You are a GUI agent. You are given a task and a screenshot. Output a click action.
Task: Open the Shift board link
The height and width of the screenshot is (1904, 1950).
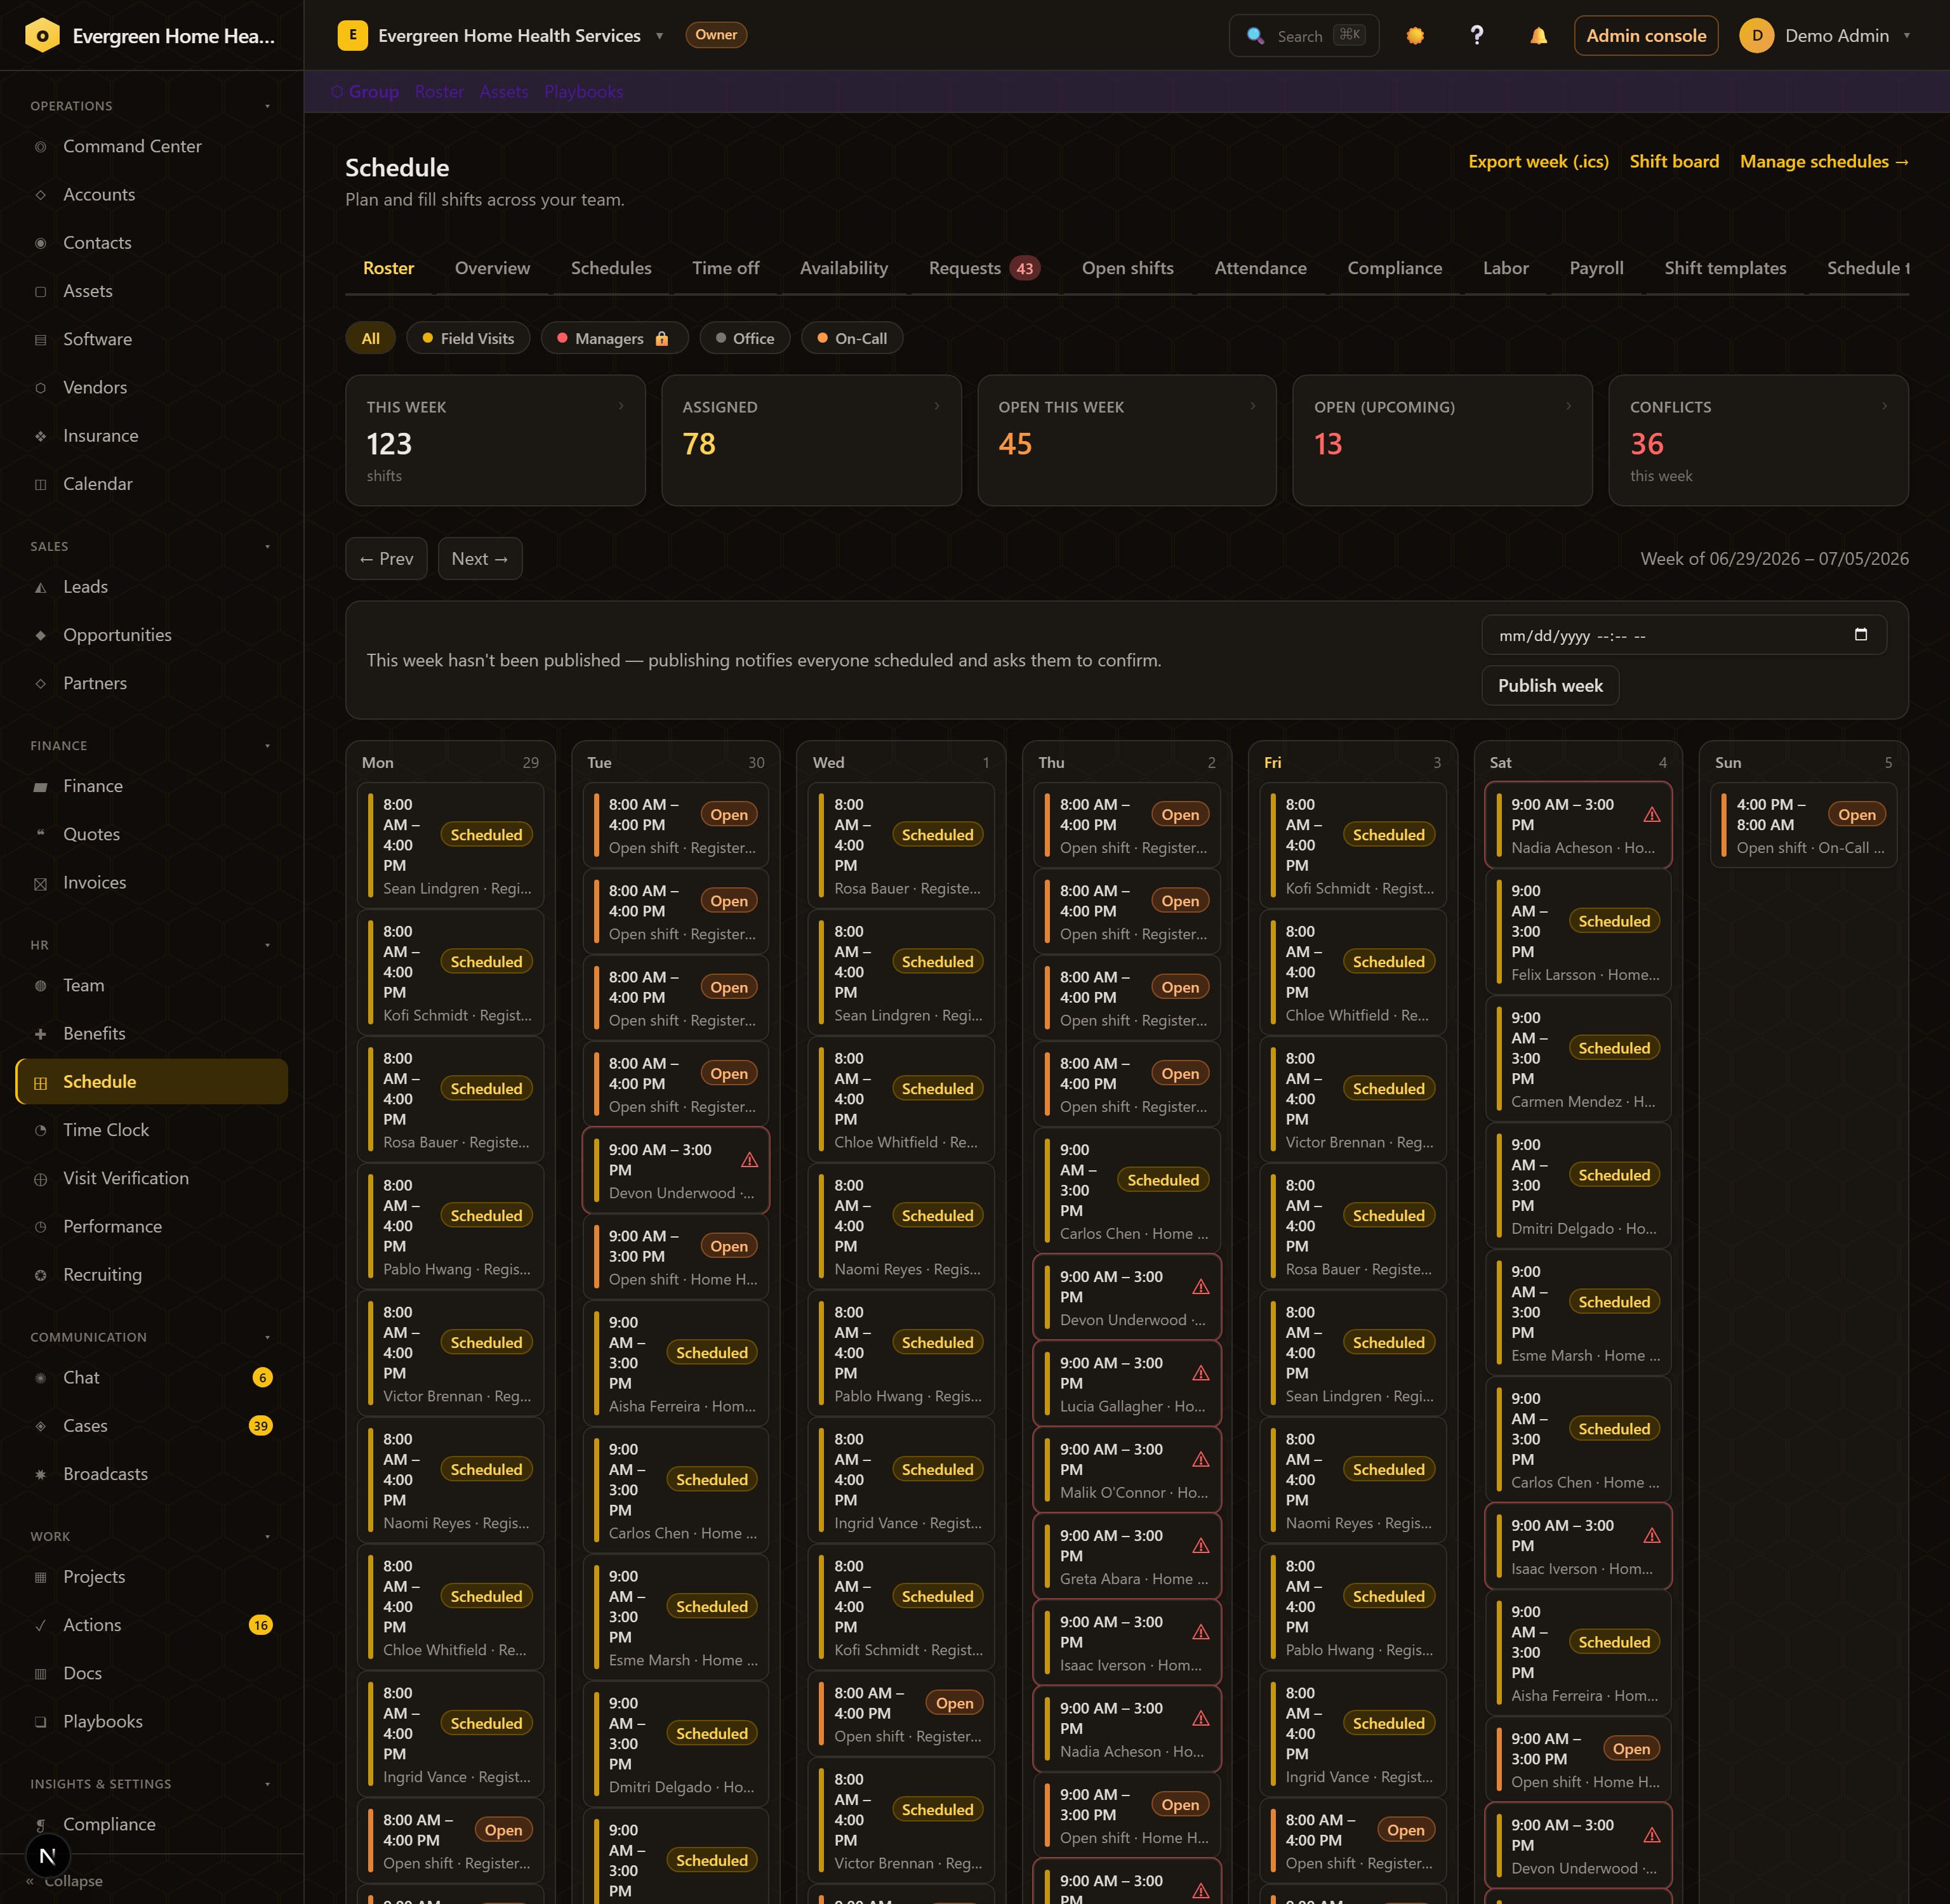pyautogui.click(x=1674, y=162)
